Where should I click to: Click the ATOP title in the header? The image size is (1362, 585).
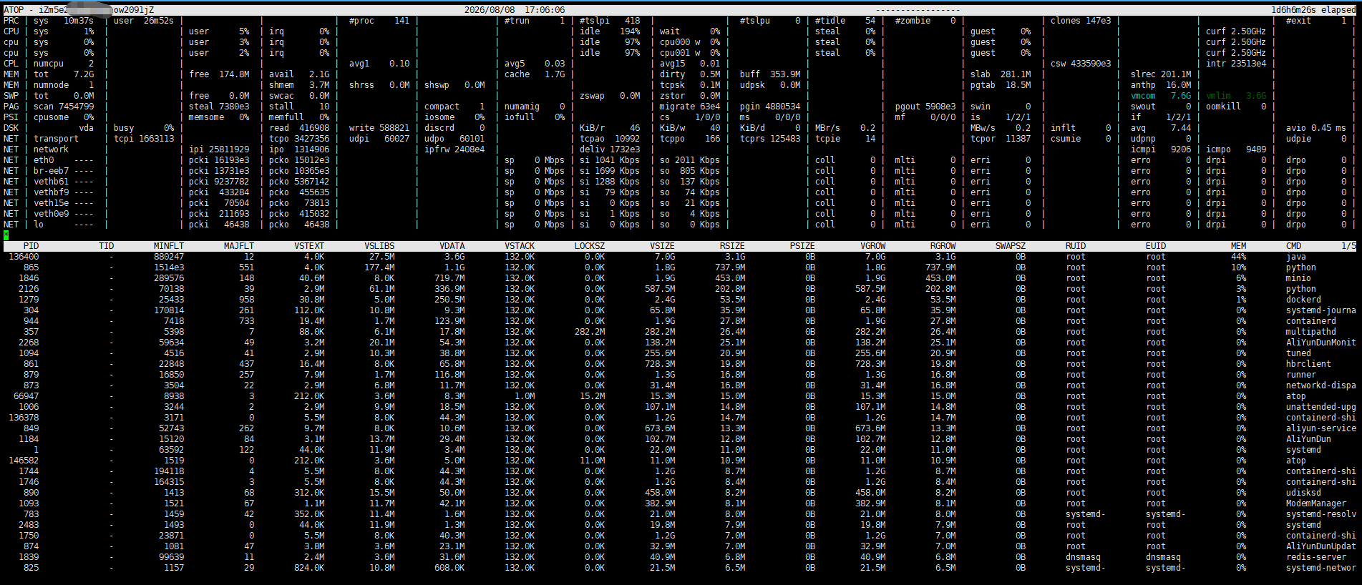tap(14, 10)
